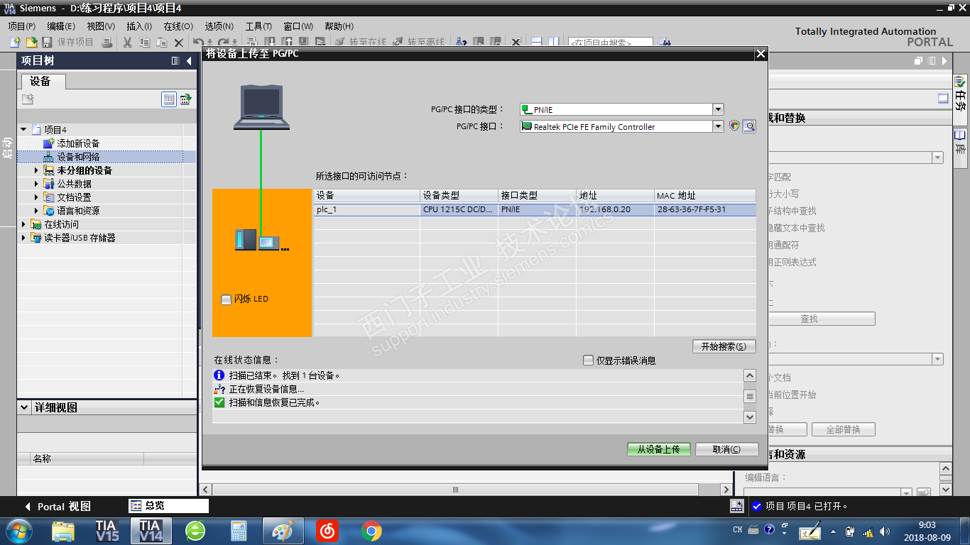Click the 开始搜索 button
Viewport: 970px width, 545px height.
(724, 346)
